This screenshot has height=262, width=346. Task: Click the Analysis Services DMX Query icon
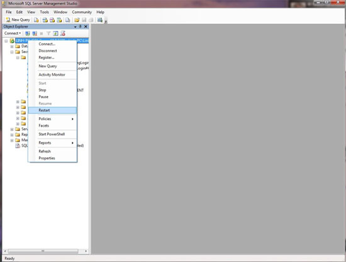[52, 20]
